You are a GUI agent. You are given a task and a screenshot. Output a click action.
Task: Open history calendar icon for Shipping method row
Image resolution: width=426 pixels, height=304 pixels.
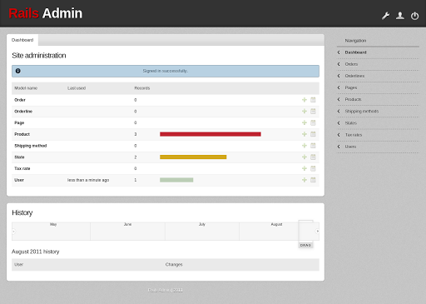pos(313,146)
